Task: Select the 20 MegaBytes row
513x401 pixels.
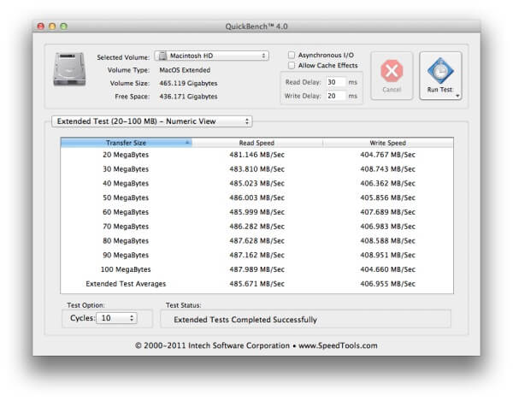Action: (x=256, y=155)
